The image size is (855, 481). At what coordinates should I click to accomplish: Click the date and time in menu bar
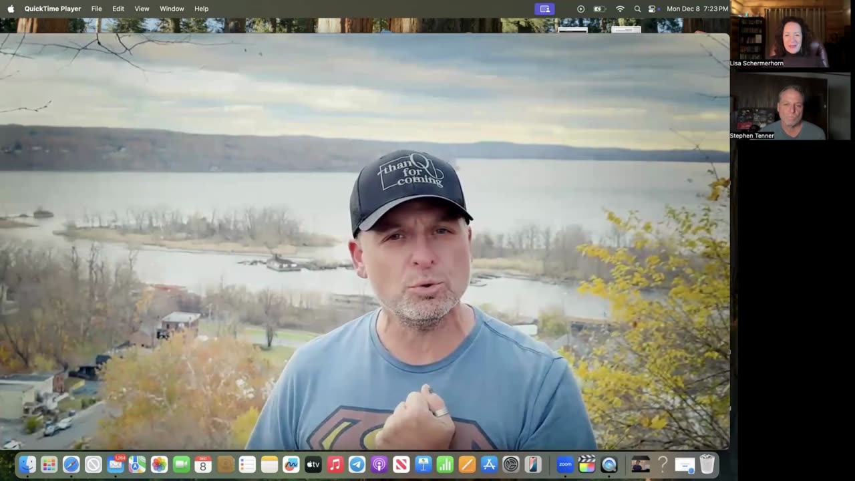coord(697,9)
